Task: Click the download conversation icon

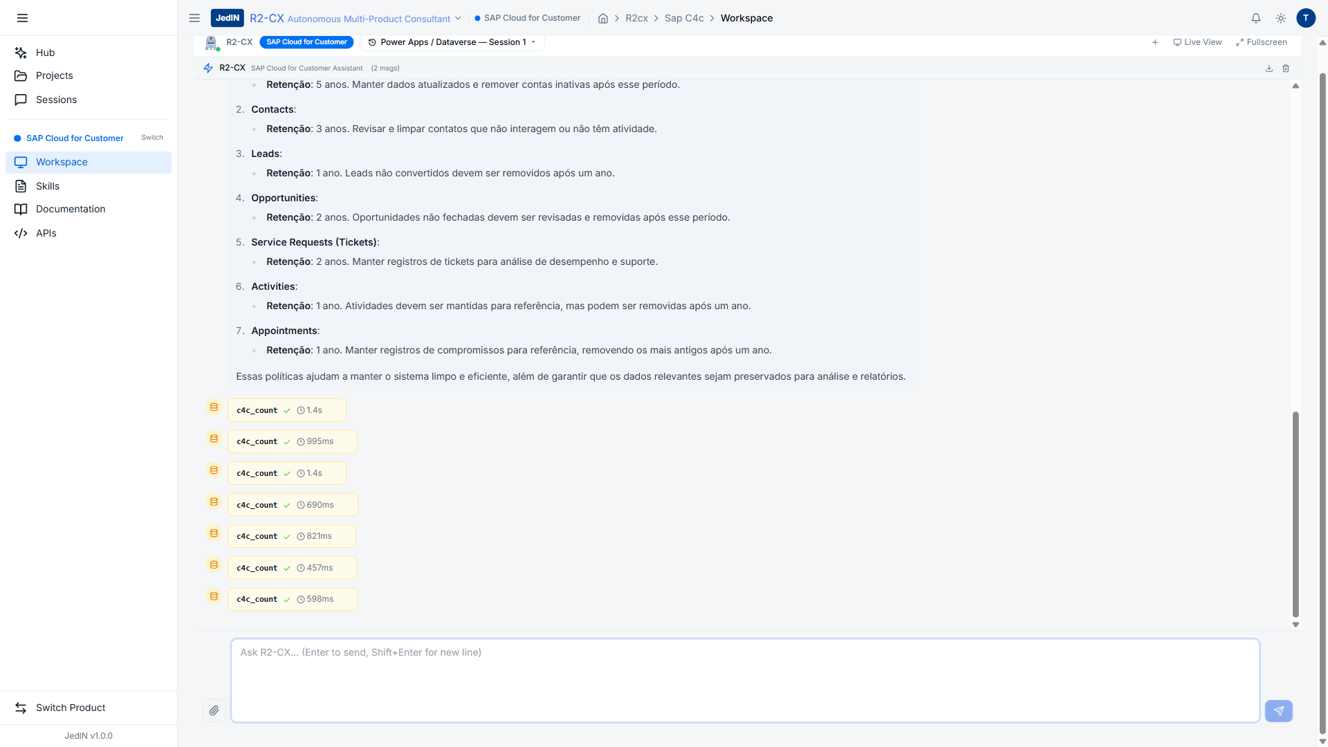Action: tap(1269, 68)
